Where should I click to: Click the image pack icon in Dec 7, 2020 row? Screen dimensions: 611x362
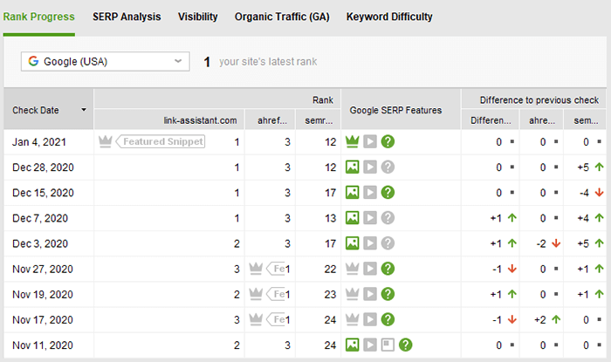[353, 218]
